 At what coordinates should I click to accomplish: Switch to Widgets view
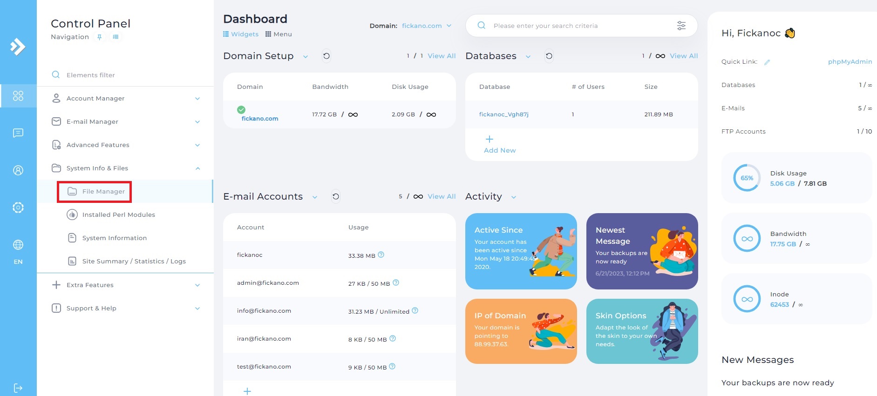241,34
